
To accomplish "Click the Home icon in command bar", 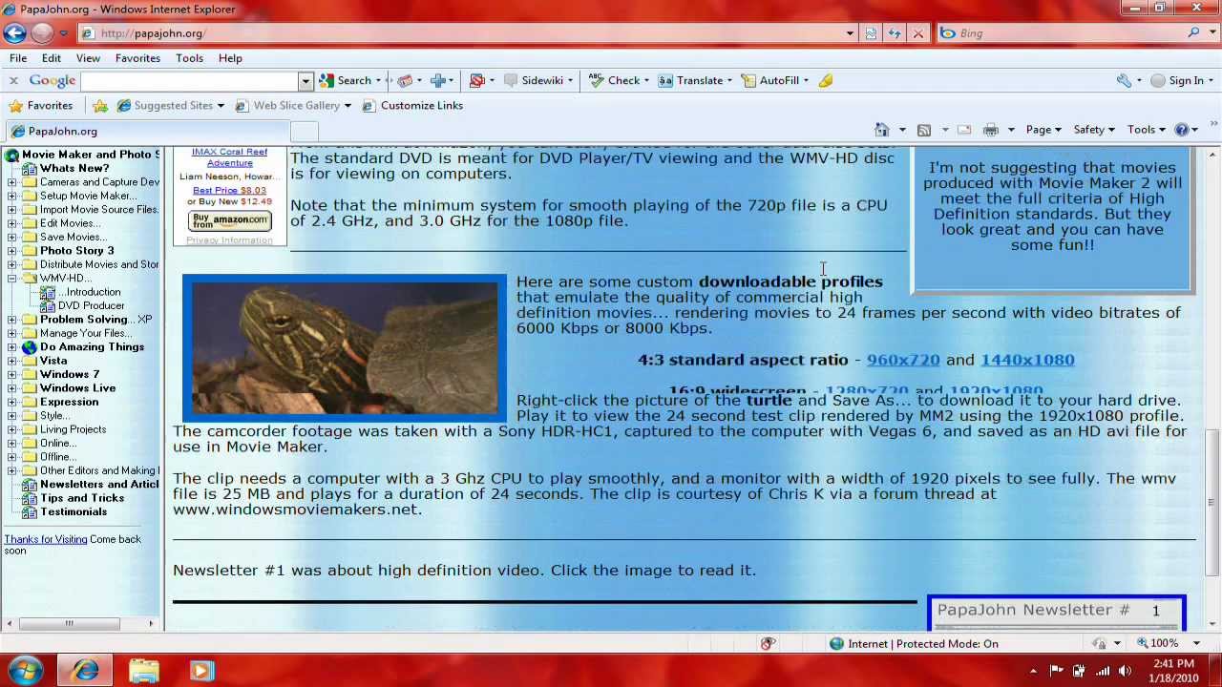I will point(881,130).
